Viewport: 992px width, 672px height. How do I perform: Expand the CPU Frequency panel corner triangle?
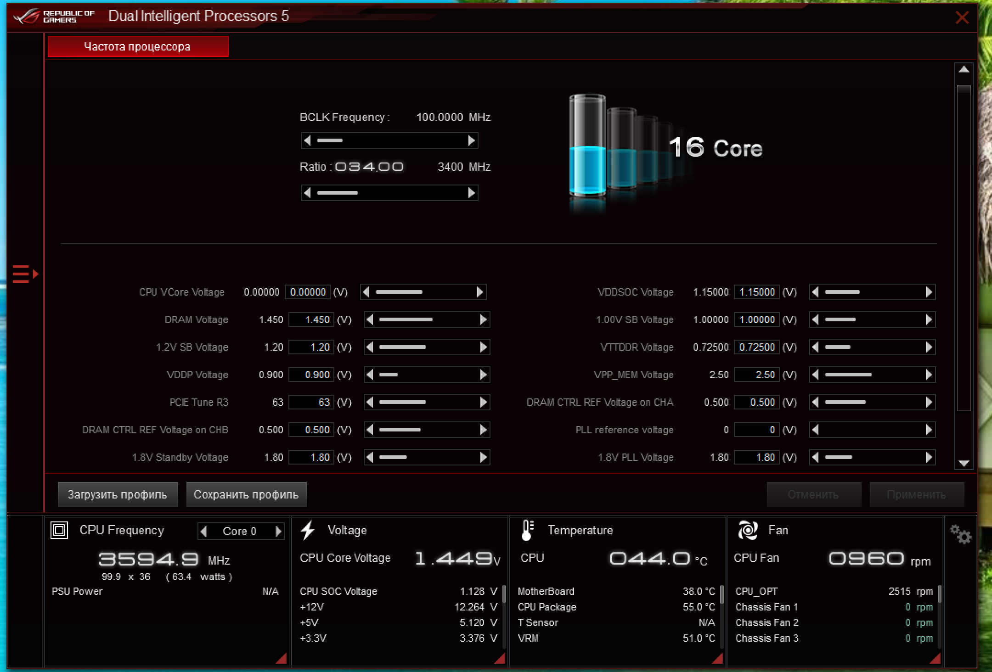282,659
